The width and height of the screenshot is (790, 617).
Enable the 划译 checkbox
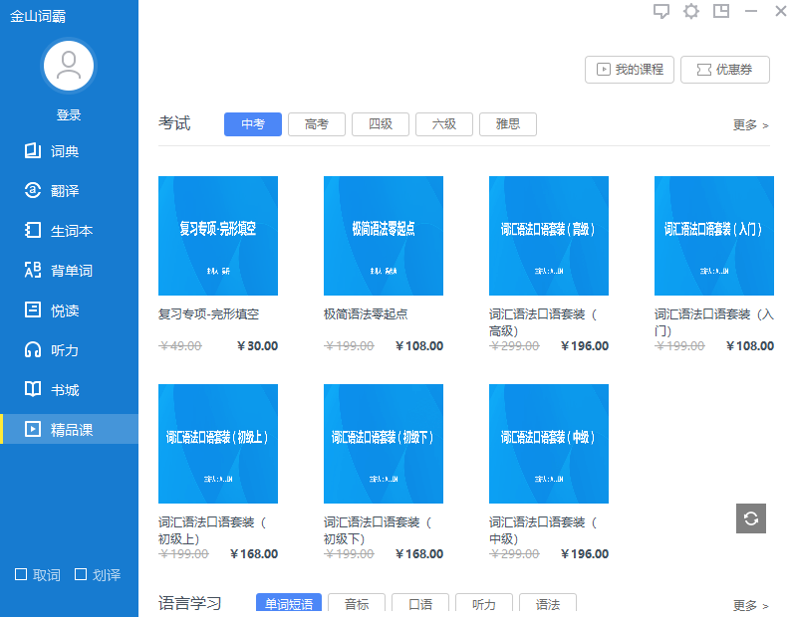[x=81, y=574]
